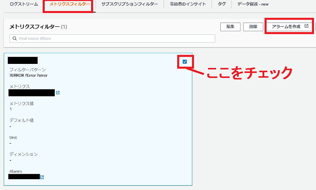Viewport: 316px width, 190px height.
Task: Click the redacted alarm link under Alarms
Action: (x=24, y=177)
